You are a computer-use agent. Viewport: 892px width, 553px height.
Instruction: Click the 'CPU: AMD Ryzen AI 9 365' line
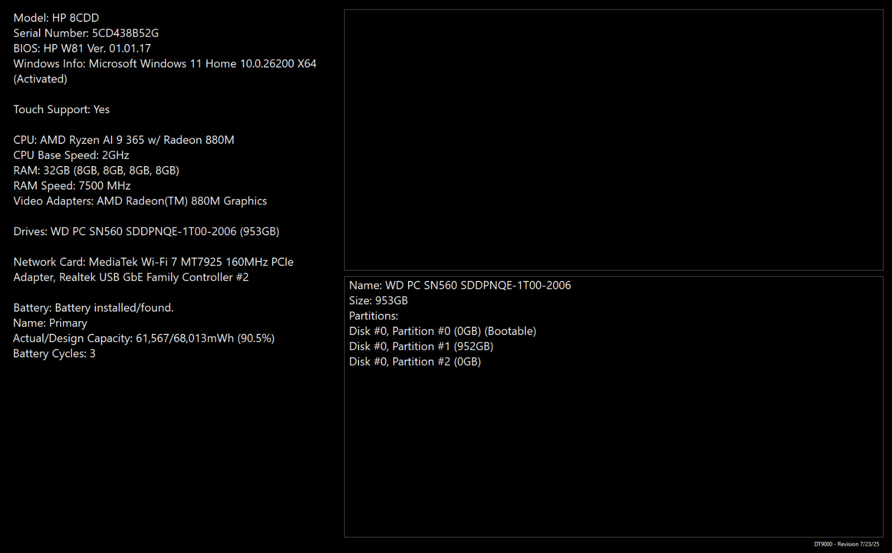(124, 140)
